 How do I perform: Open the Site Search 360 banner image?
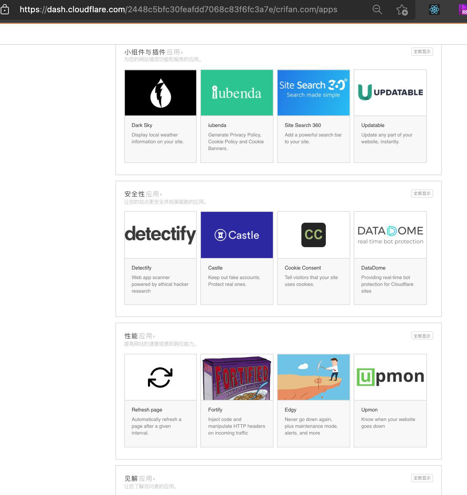314,93
